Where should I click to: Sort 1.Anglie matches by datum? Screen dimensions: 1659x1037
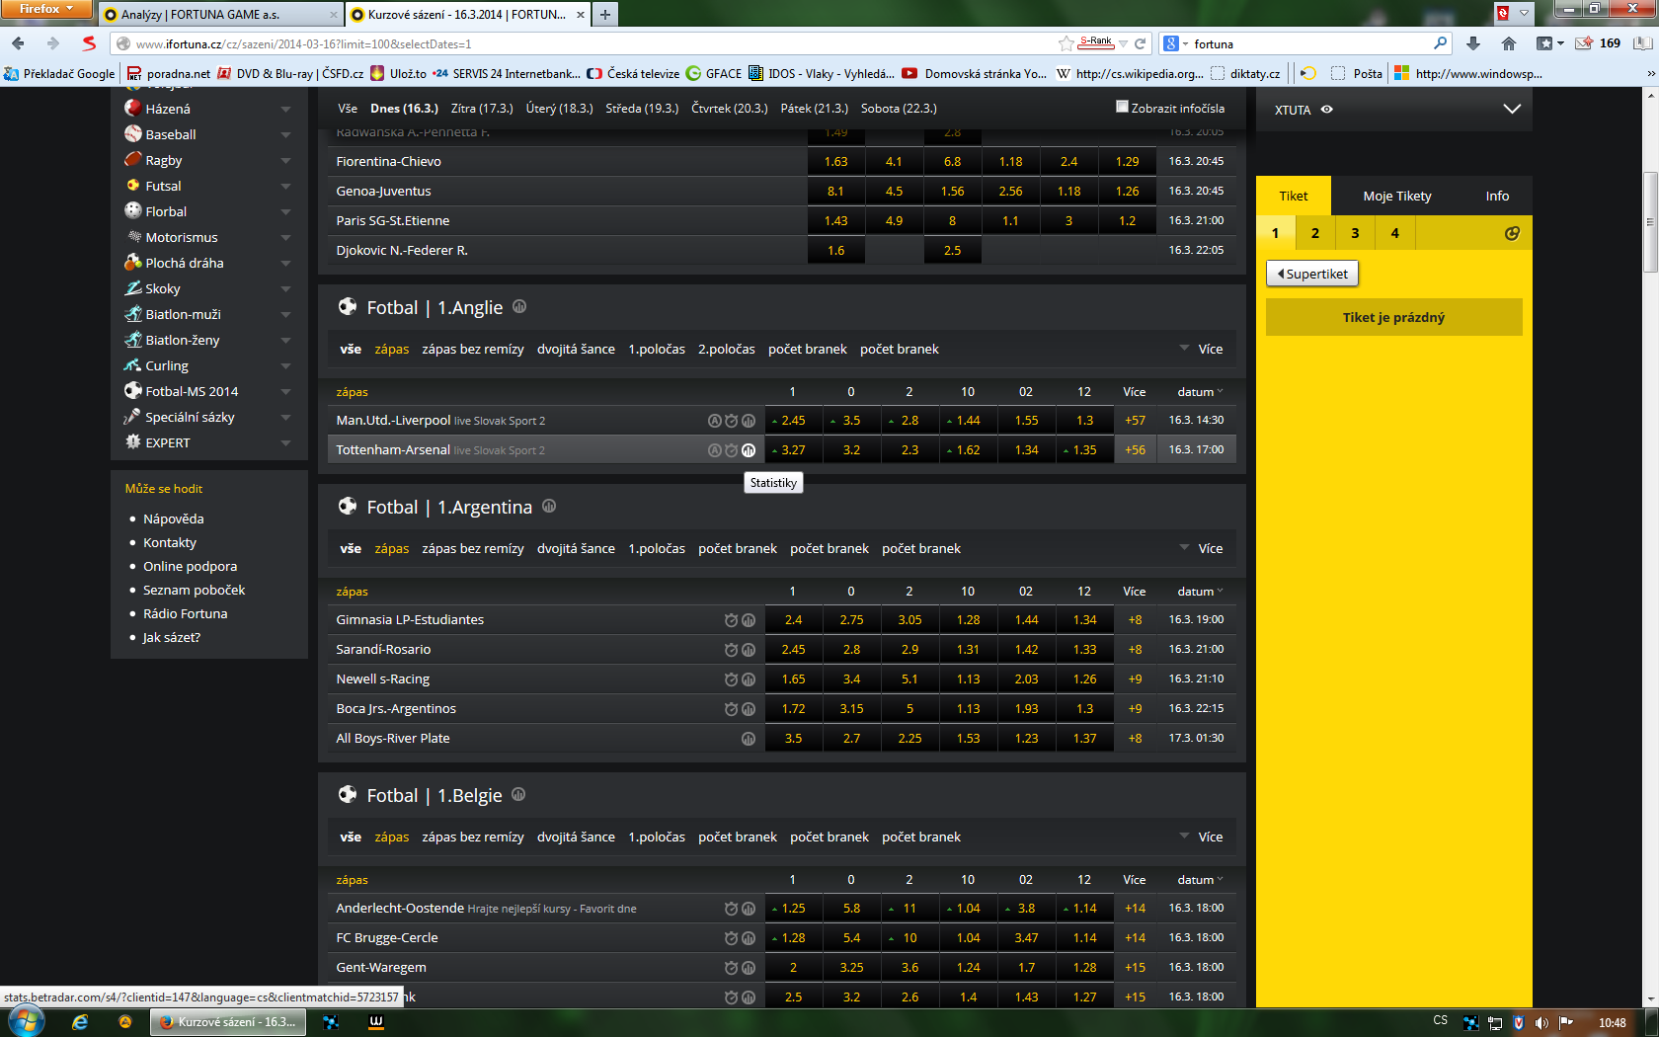coord(1200,392)
